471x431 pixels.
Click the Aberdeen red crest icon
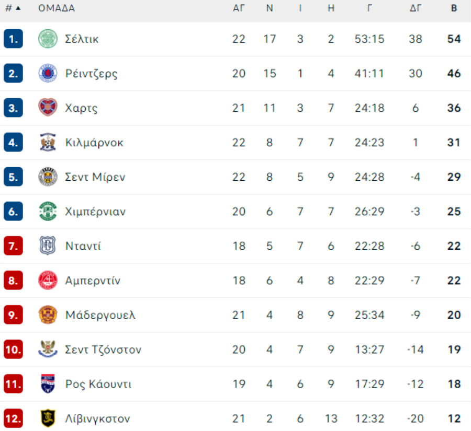point(48,280)
